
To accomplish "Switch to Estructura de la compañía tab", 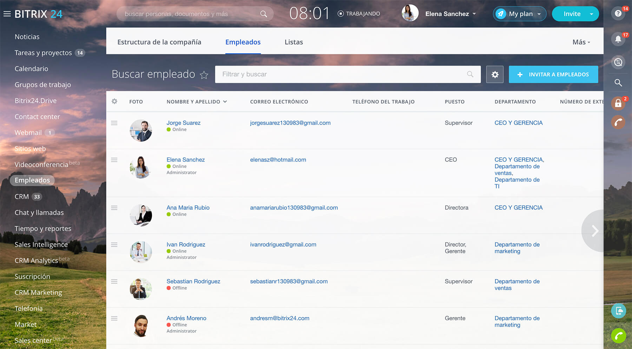I will pos(159,42).
